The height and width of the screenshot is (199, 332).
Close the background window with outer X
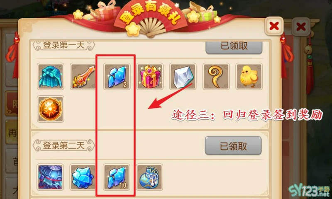tap(301, 27)
